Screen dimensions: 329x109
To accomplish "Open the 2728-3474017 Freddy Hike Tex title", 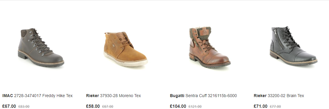I will pos(43,96).
